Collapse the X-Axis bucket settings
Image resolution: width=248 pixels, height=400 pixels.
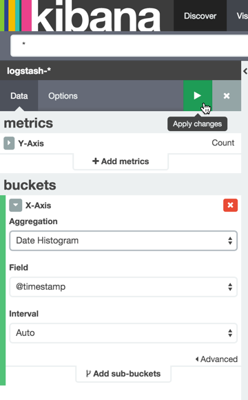click(16, 205)
